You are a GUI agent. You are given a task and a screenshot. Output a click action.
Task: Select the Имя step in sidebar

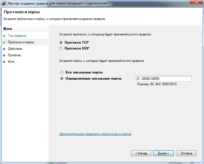[x=11, y=62]
